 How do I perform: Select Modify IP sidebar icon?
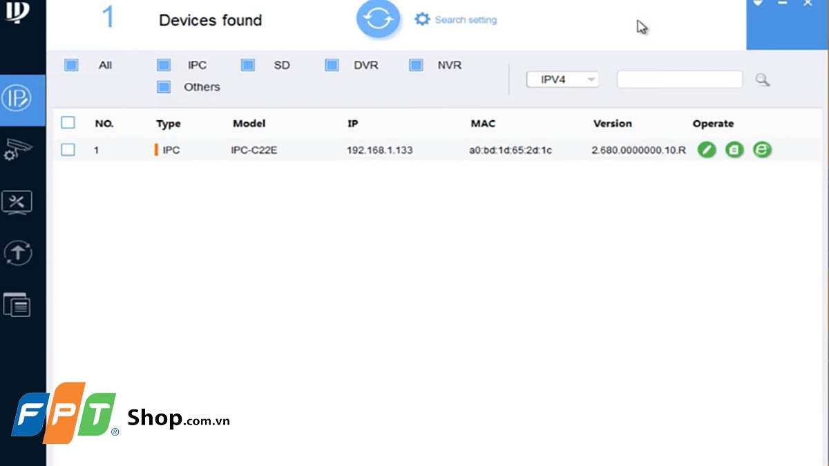click(17, 99)
